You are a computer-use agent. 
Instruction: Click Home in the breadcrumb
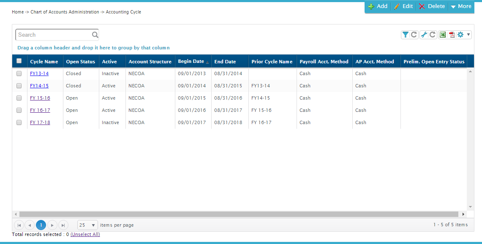18,12
